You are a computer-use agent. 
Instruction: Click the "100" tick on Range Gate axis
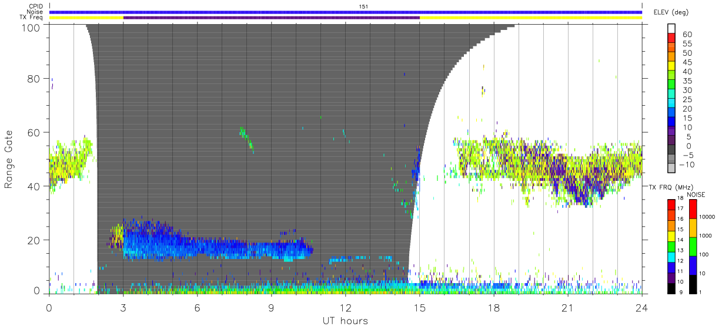(x=31, y=27)
